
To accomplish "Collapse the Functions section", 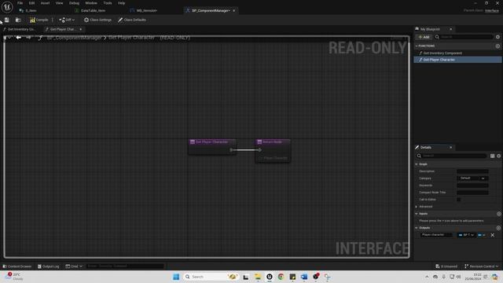I will tap(417, 46).
